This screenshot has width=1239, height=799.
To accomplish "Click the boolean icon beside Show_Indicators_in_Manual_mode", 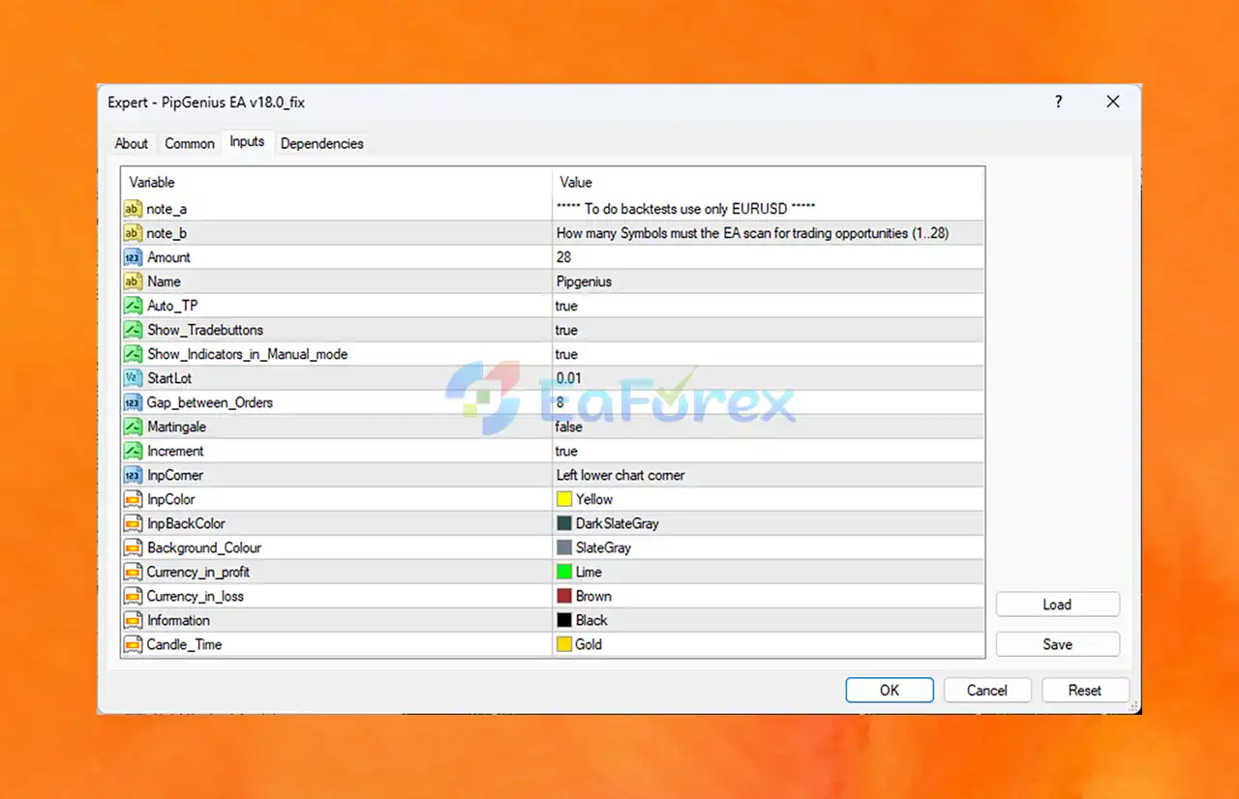I will coord(133,354).
